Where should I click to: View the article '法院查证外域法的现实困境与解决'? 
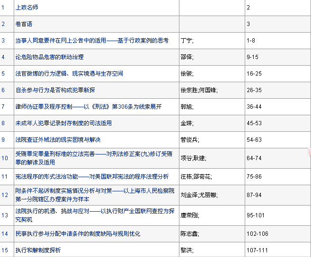pos(58,140)
